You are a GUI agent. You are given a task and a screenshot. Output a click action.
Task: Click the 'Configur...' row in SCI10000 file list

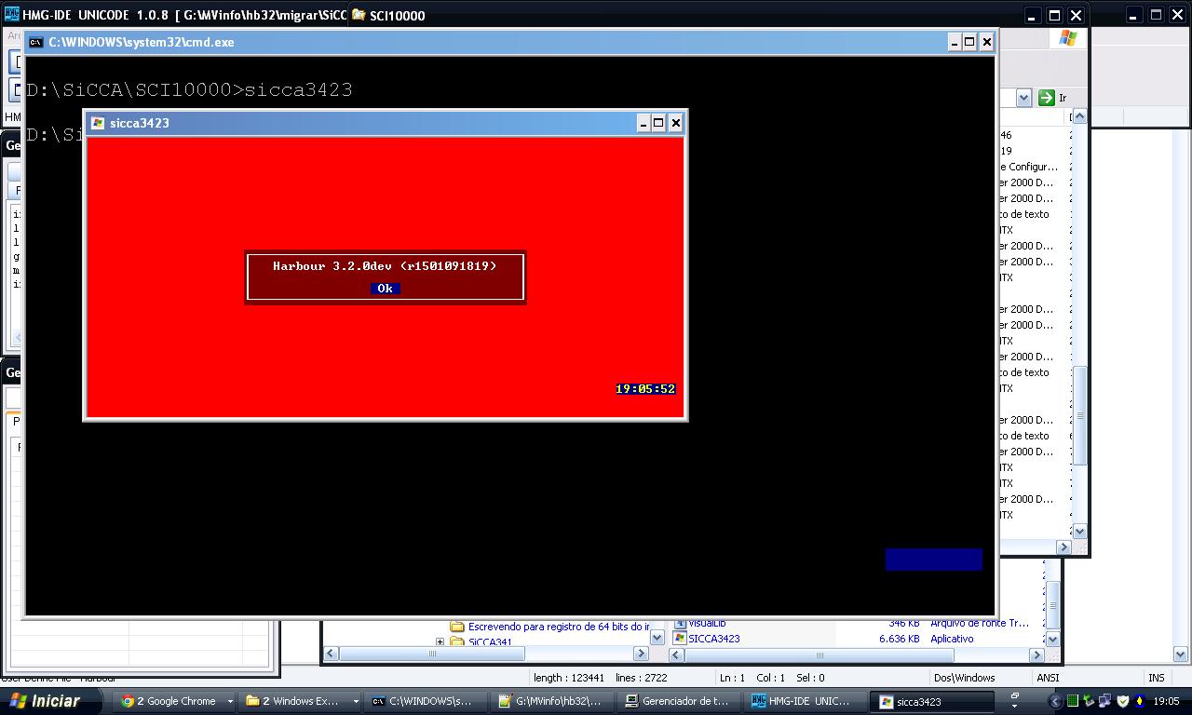pyautogui.click(x=1028, y=167)
